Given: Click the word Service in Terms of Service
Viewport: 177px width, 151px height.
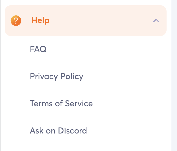Looking at the screenshot, I should pos(79,103).
